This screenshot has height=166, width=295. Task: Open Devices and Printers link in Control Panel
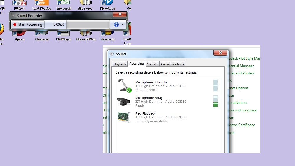[242, 73]
